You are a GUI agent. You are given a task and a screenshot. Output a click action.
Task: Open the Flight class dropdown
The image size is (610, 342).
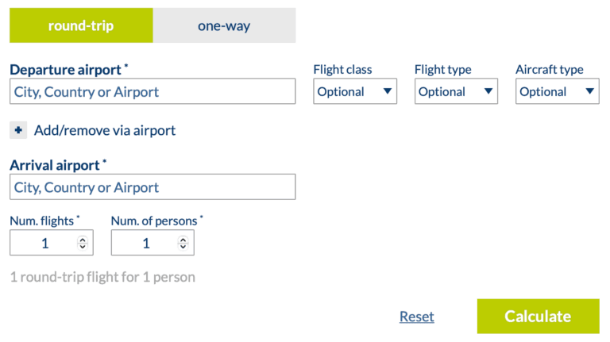(x=354, y=92)
